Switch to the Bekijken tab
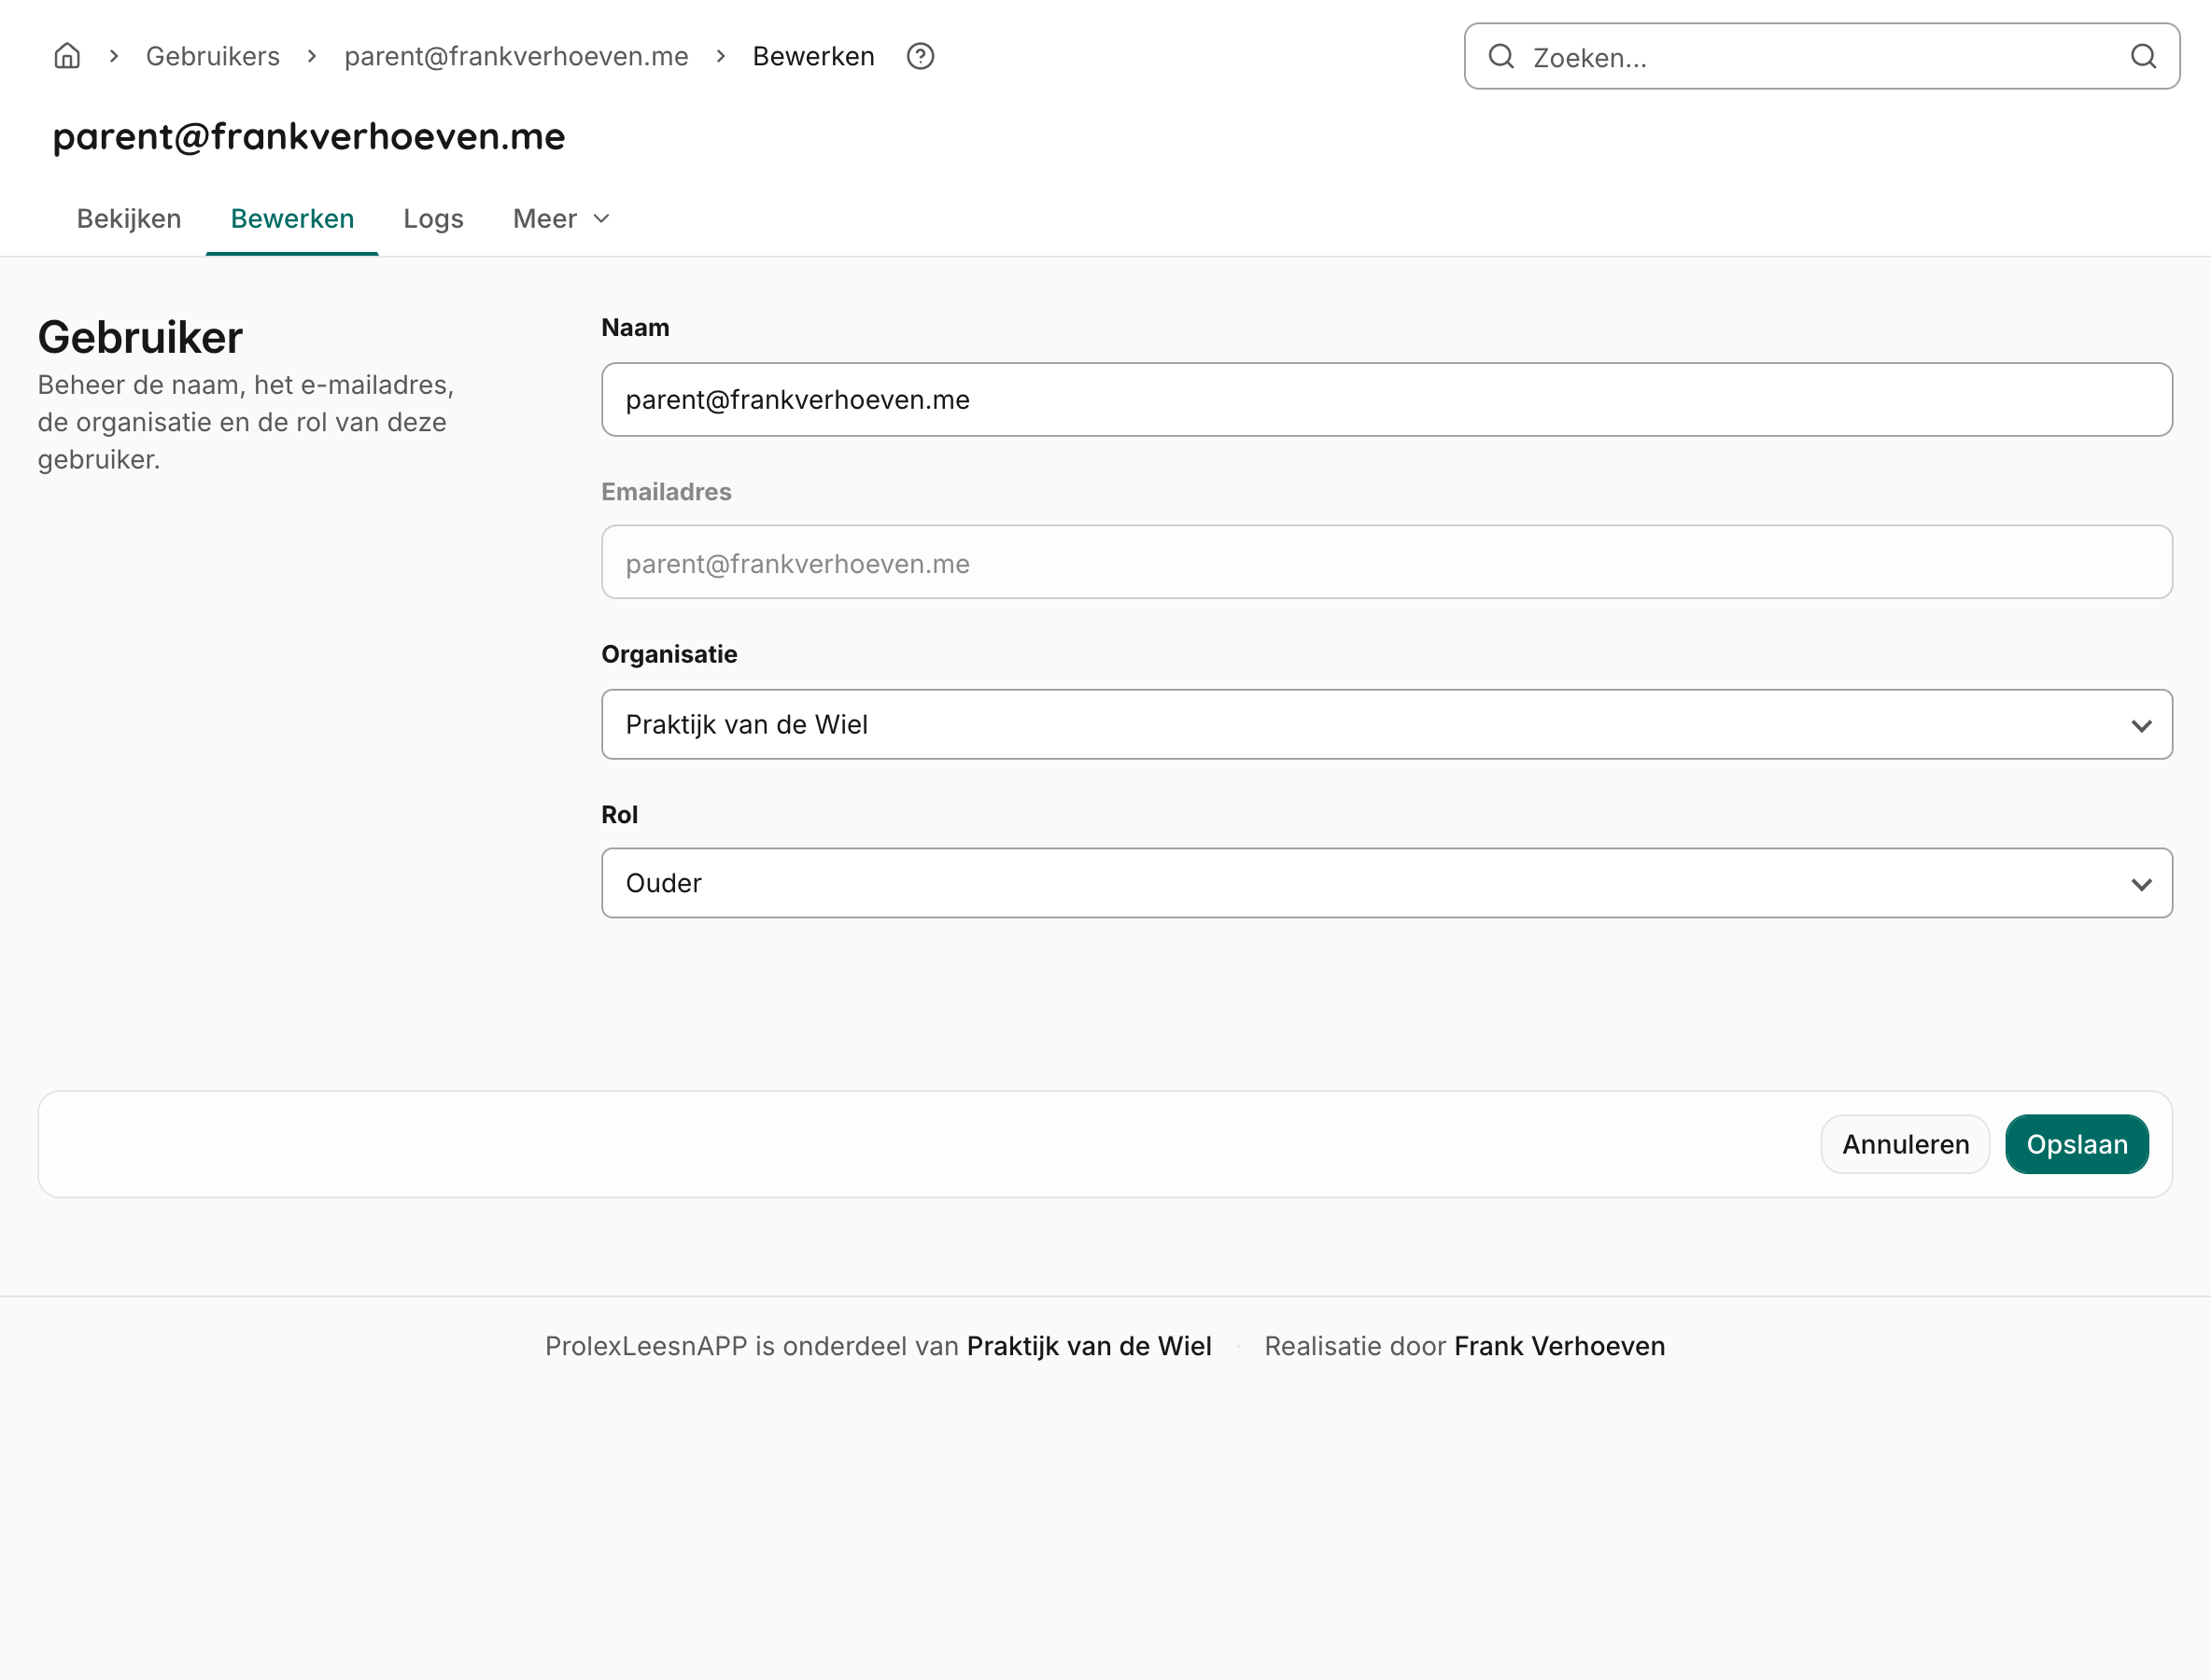Viewport: 2211px width, 1680px height. (129, 218)
